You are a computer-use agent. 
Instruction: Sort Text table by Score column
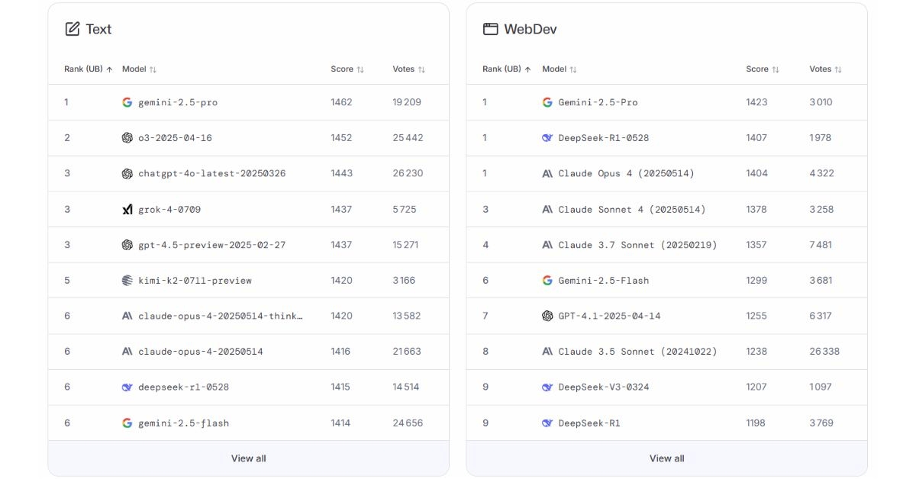(347, 69)
